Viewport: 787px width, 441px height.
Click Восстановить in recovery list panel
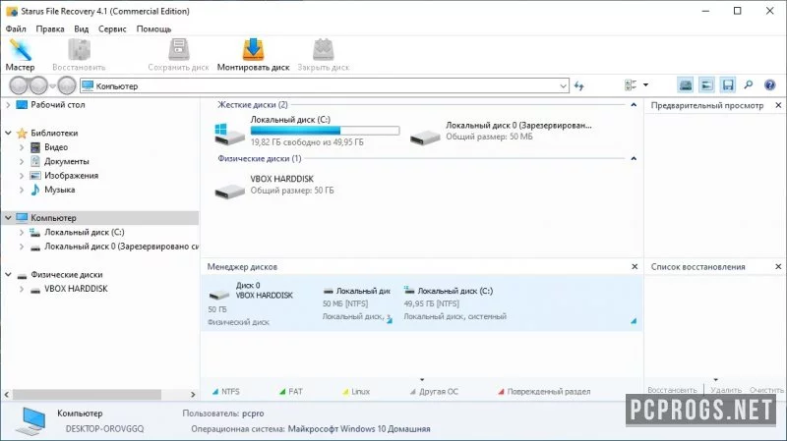click(672, 390)
